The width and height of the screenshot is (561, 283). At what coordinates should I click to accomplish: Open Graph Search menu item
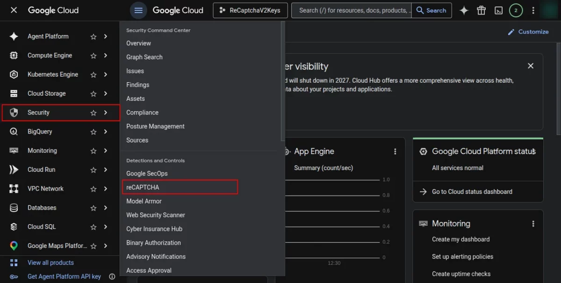(144, 57)
